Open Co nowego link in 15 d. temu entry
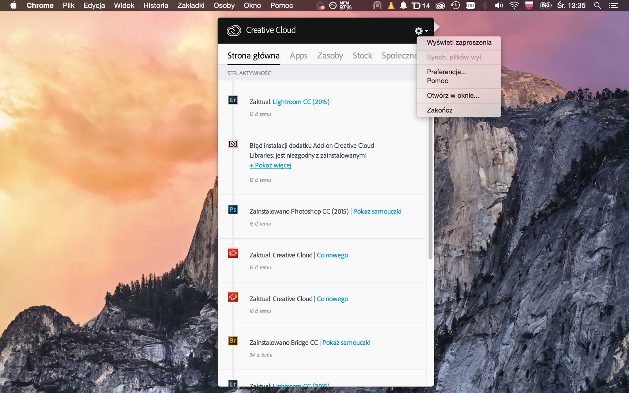Viewport: 629px width, 393px height. click(332, 255)
